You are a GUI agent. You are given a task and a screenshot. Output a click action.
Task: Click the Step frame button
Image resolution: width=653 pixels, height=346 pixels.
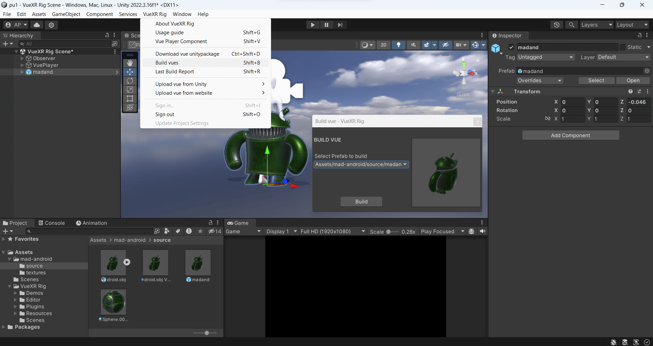[340, 25]
